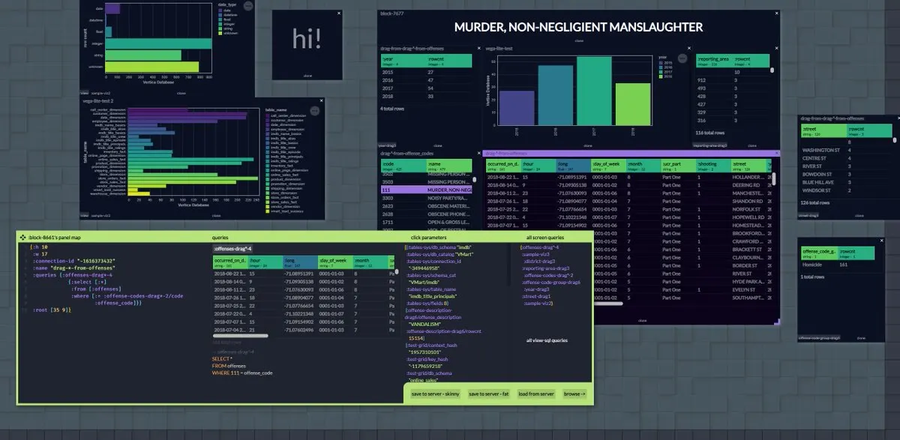This screenshot has width=900, height=440.
Task: Click the :ucr_part column header in offenses table
Action: pos(677,166)
